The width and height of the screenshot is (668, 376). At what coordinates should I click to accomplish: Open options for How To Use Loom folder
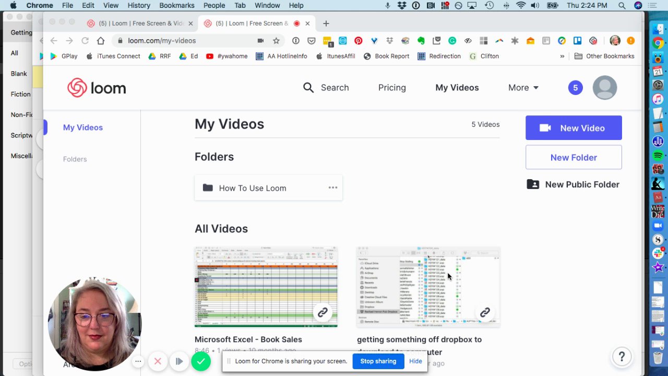(333, 187)
